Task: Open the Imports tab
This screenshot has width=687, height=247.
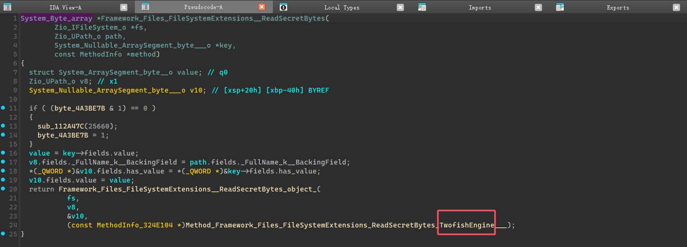Action: pos(480,7)
